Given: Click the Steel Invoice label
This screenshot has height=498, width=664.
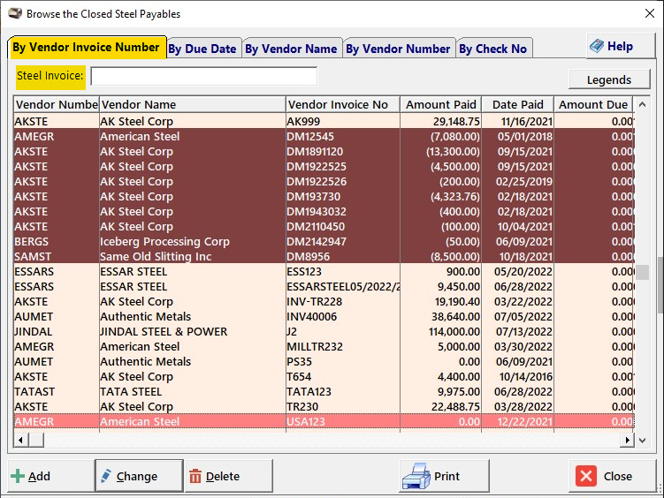Looking at the screenshot, I should click(50, 77).
